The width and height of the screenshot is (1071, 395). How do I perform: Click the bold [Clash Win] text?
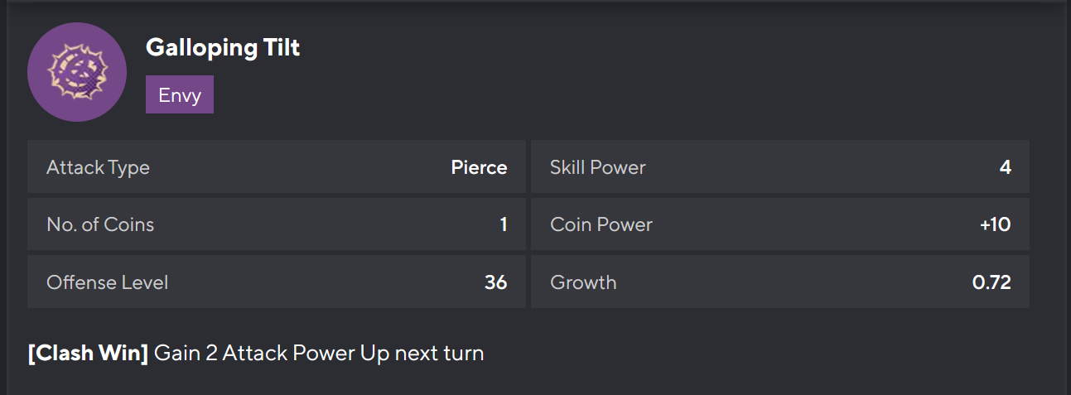pyautogui.click(x=88, y=354)
